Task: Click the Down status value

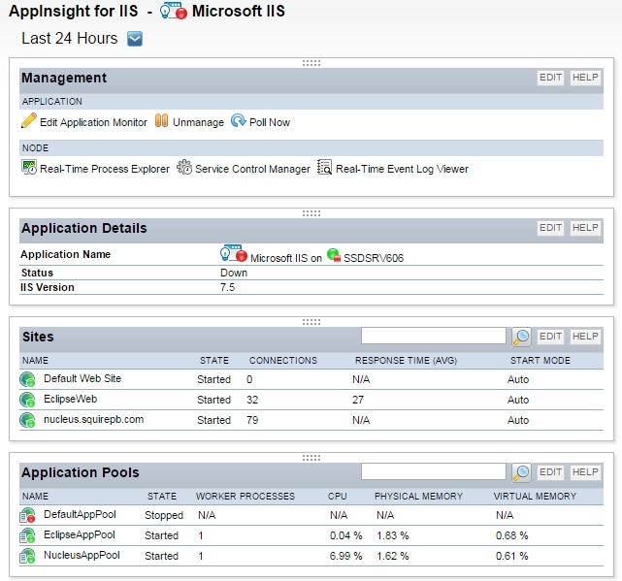Action: pos(234,273)
